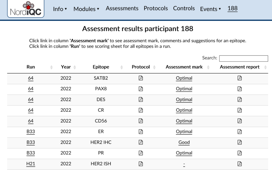Open the Assessments menu item

122,8
